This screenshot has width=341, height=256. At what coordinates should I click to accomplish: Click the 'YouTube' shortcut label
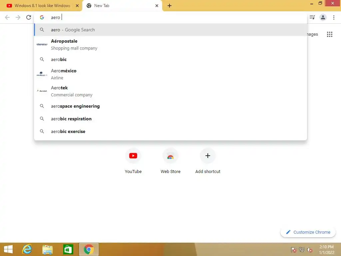(133, 172)
